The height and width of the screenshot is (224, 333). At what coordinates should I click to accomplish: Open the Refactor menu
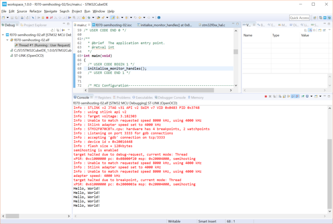pos(36,11)
